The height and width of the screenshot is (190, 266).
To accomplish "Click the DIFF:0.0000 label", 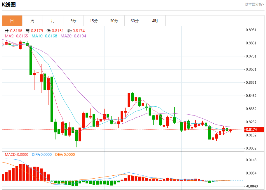I will pos(42,155).
